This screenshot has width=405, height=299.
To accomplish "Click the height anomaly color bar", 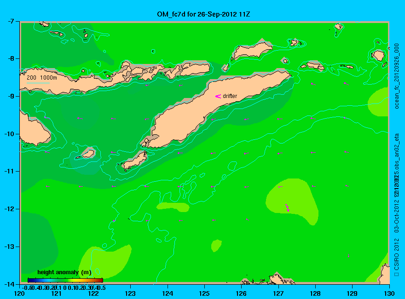I will (x=65, y=280).
